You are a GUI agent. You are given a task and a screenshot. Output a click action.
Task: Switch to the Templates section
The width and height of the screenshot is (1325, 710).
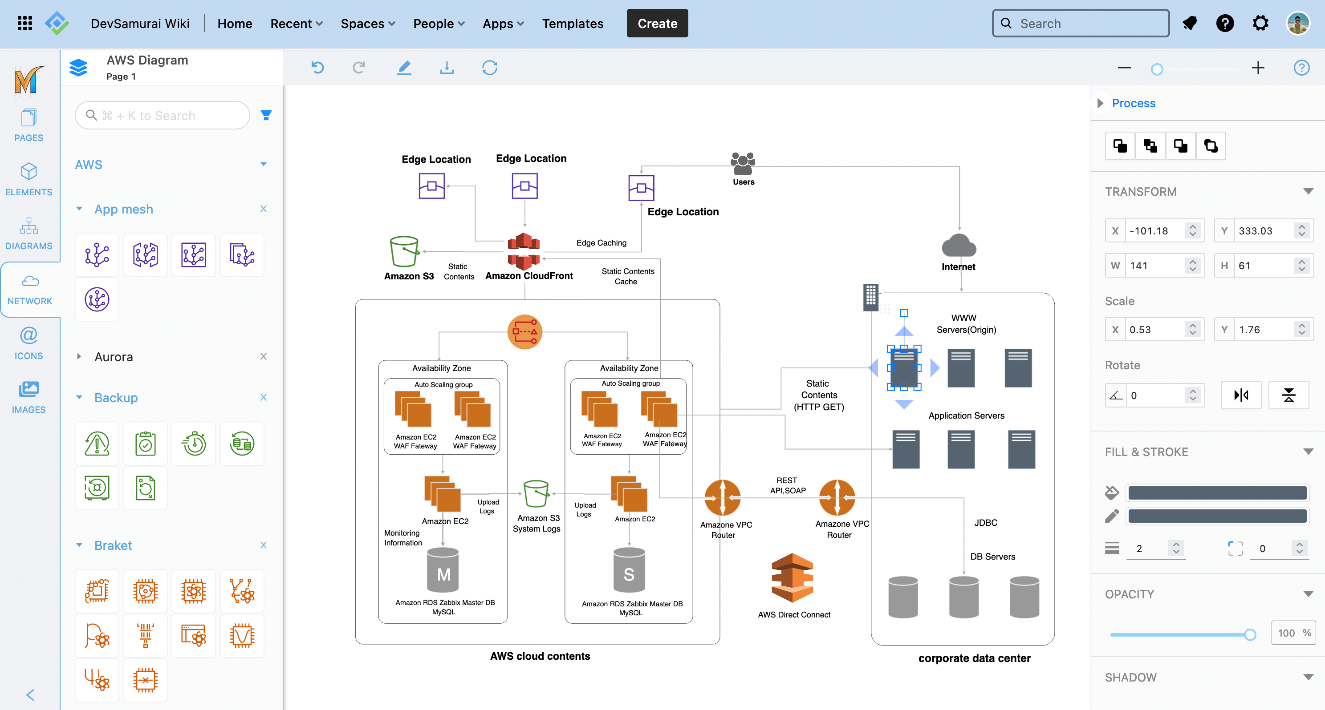pos(573,23)
